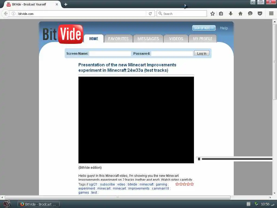Click the test tag link
Image resolution: width=277 pixels, height=208 pixels.
pyautogui.click(x=94, y=193)
